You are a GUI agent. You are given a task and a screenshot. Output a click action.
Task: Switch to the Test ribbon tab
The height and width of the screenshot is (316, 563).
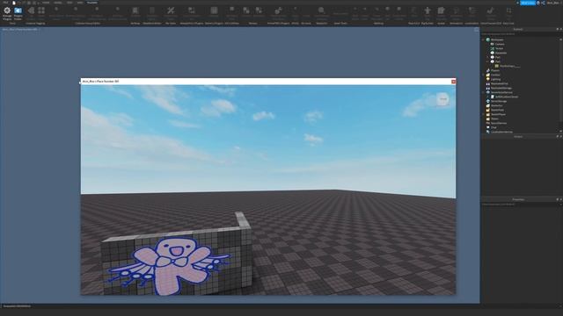click(69, 3)
